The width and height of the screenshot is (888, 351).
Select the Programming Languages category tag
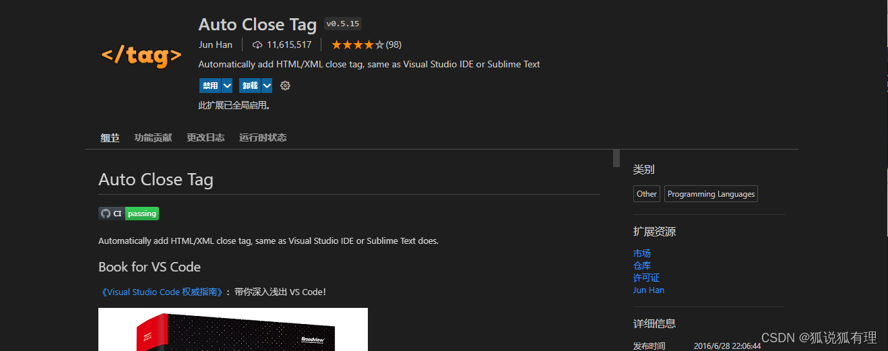pos(711,194)
